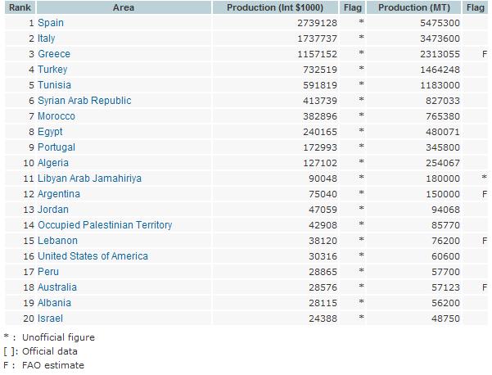The width and height of the screenshot is (492, 375).
Task: Click the Production (MT) column header
Action: 413,7
